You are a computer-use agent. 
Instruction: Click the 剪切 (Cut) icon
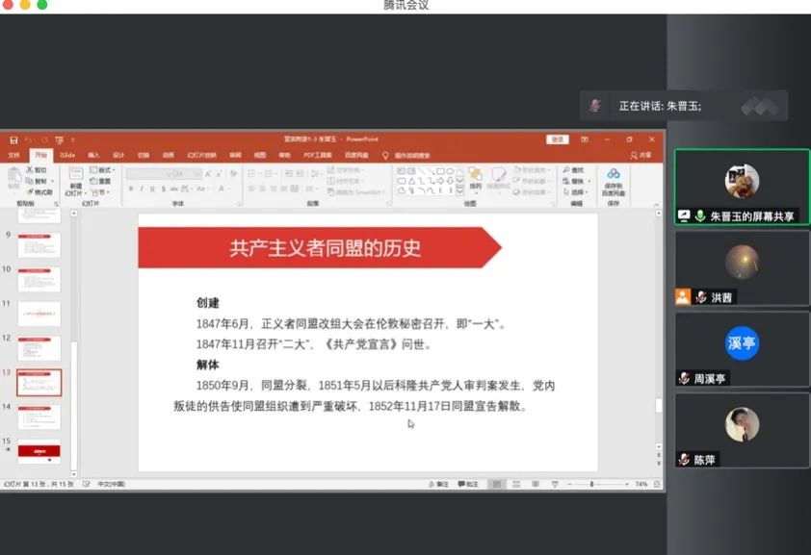click(x=39, y=170)
